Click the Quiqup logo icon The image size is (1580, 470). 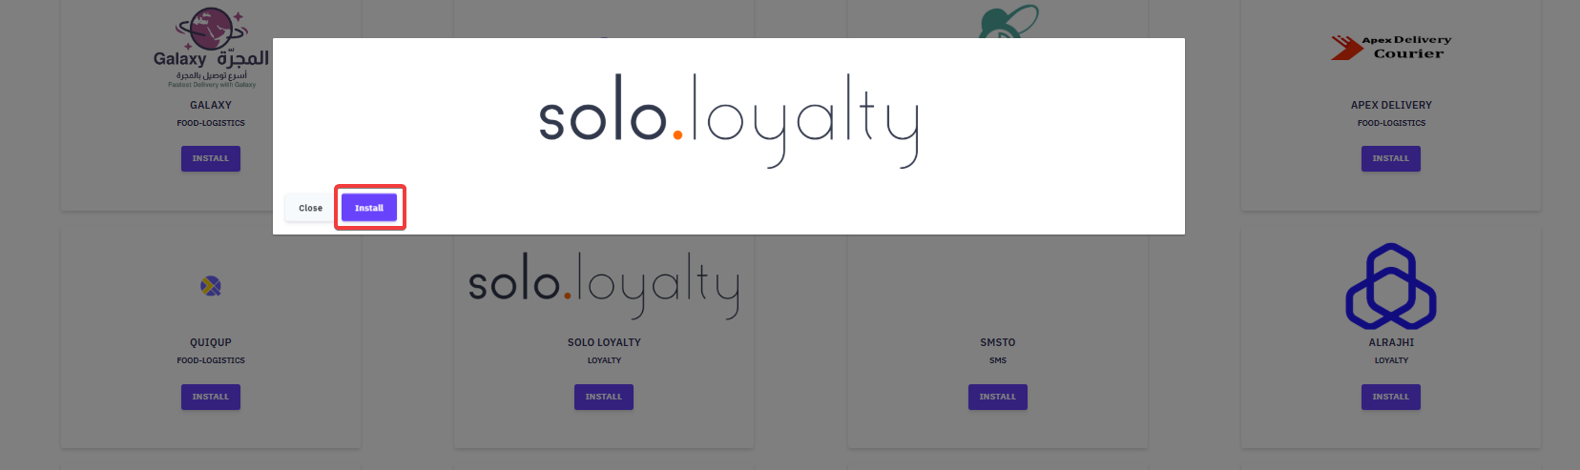(211, 286)
